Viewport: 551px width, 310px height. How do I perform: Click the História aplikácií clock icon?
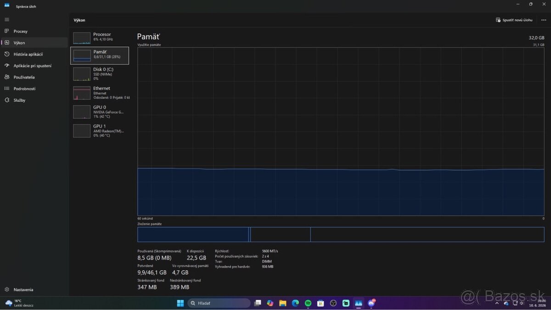(7, 54)
